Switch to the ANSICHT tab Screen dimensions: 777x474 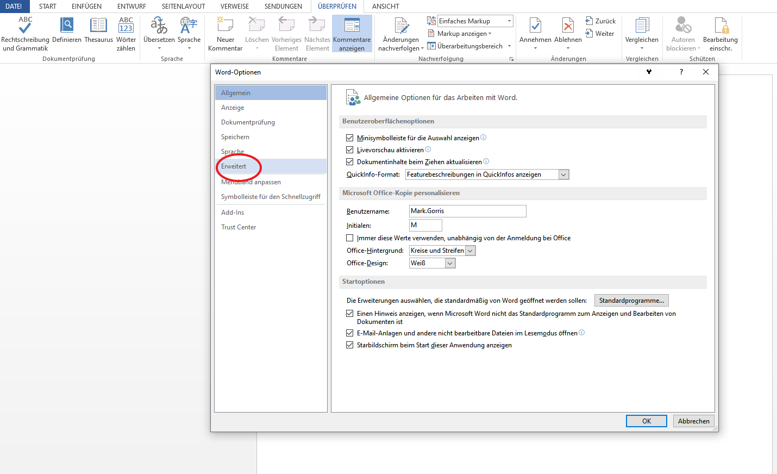[x=386, y=7]
